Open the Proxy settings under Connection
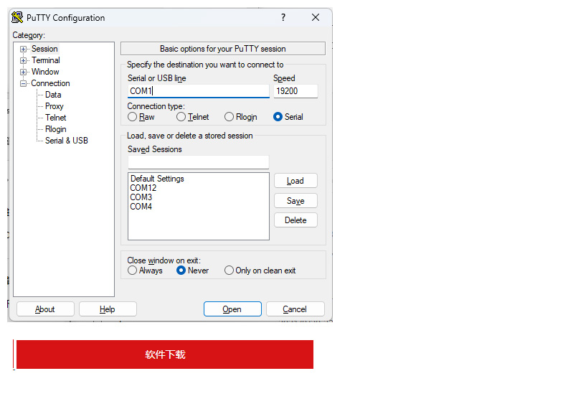The width and height of the screenshot is (563, 409). click(x=55, y=106)
